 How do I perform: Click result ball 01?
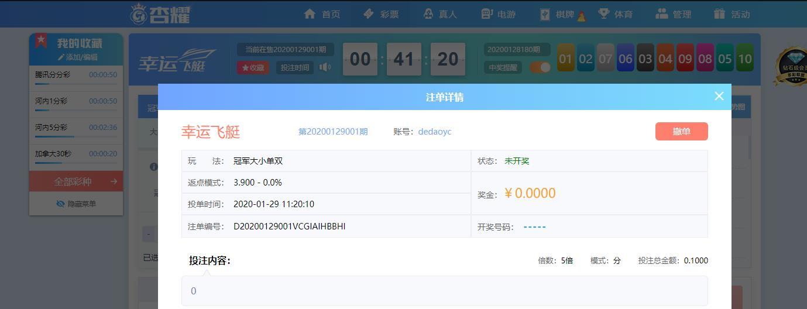pos(565,58)
